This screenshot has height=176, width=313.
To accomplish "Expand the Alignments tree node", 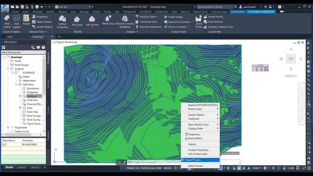I will coord(8,127).
